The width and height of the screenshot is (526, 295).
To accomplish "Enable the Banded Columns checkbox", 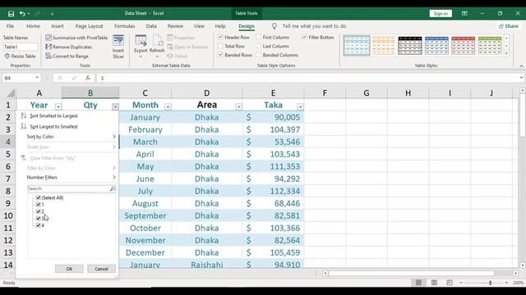I will pos(259,55).
